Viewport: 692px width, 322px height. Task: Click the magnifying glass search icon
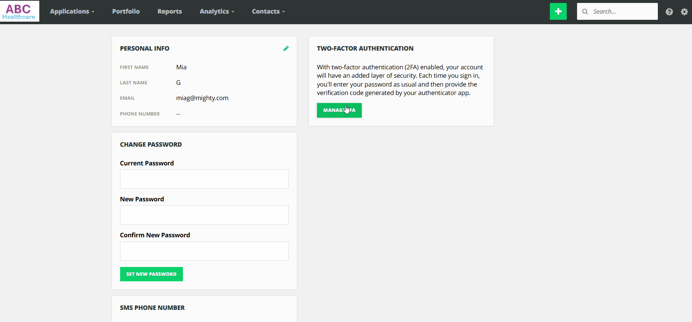pyautogui.click(x=585, y=12)
